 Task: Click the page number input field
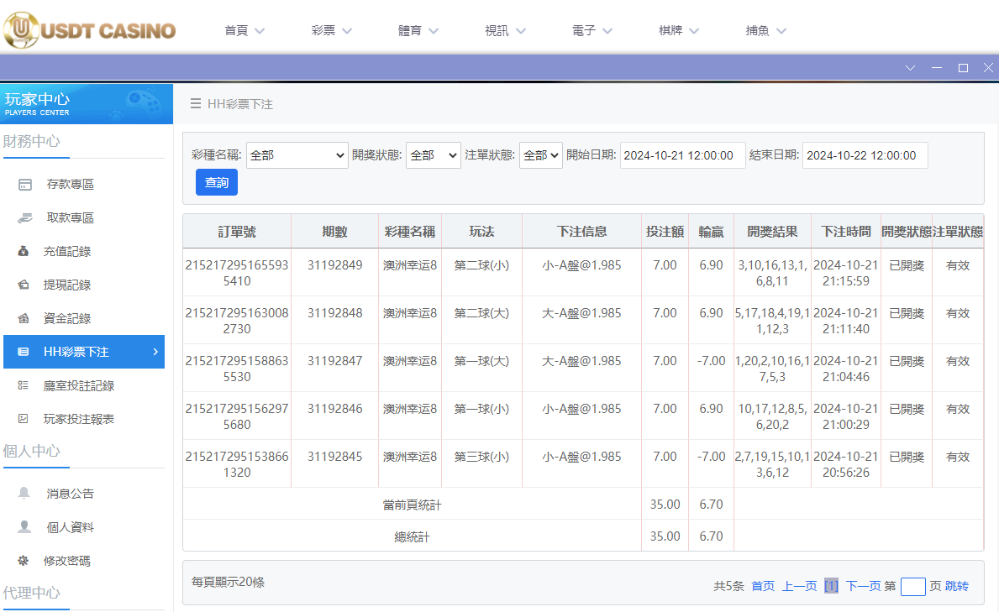pyautogui.click(x=912, y=586)
